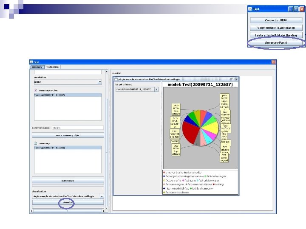Click the 'misc-heavyobj fall fast' callout label
This screenshot has width=306, height=229.
click(175, 134)
